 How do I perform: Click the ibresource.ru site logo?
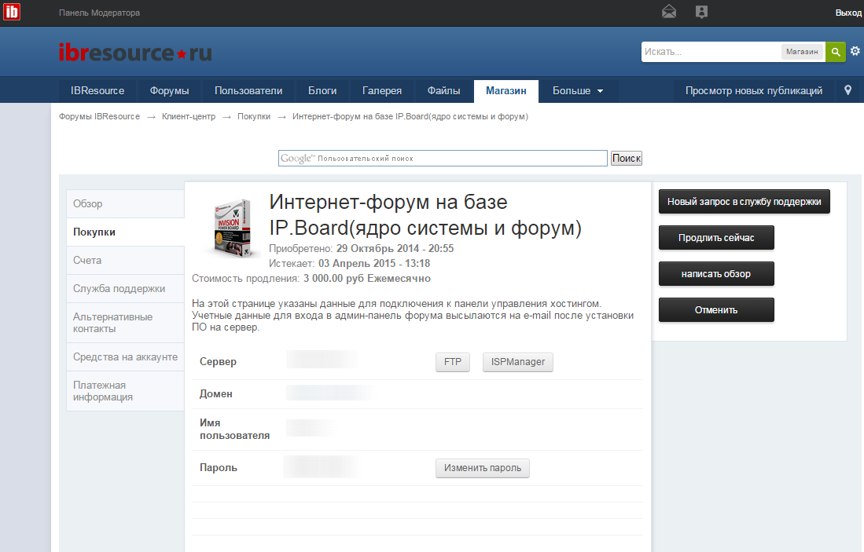click(135, 53)
